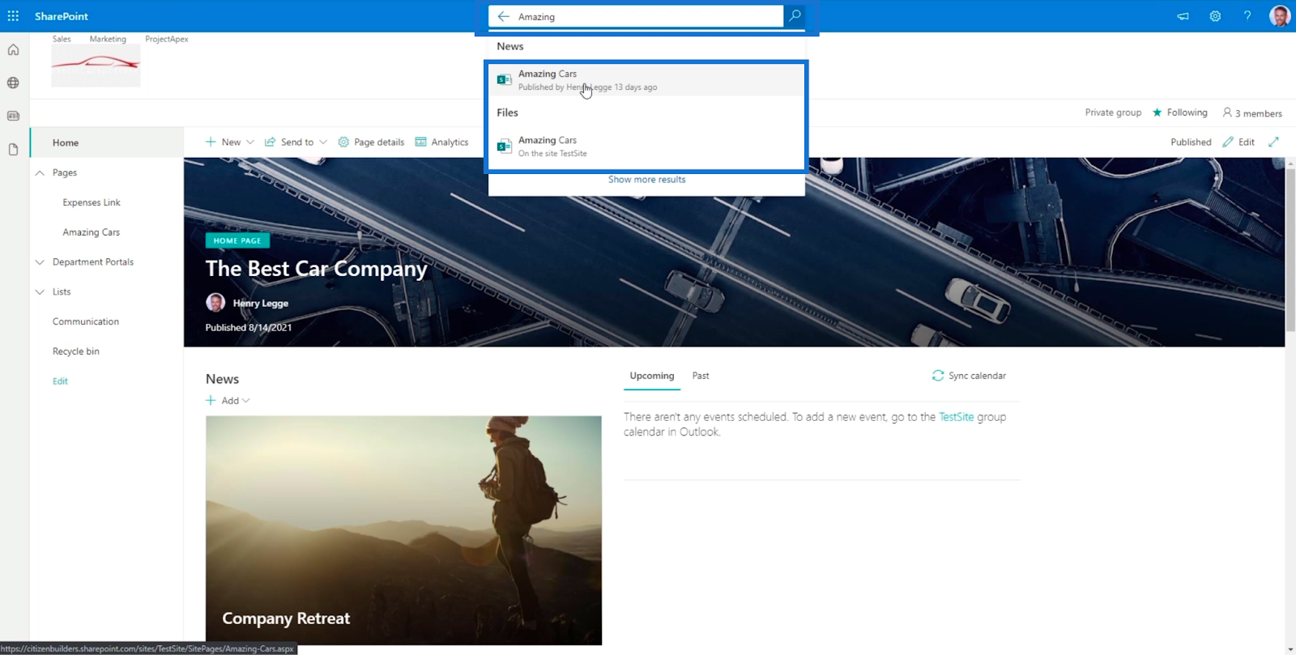Screen dimensions: 1296x655
Task: Click the page vertical scrollbar thumb
Action: point(1290,249)
